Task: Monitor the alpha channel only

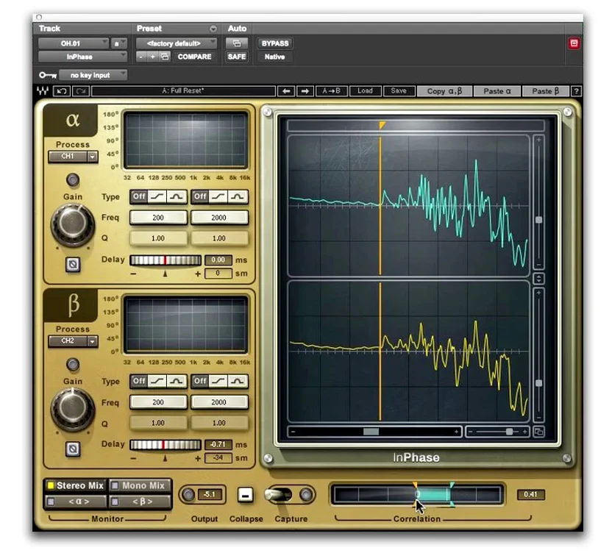Action: (75, 502)
